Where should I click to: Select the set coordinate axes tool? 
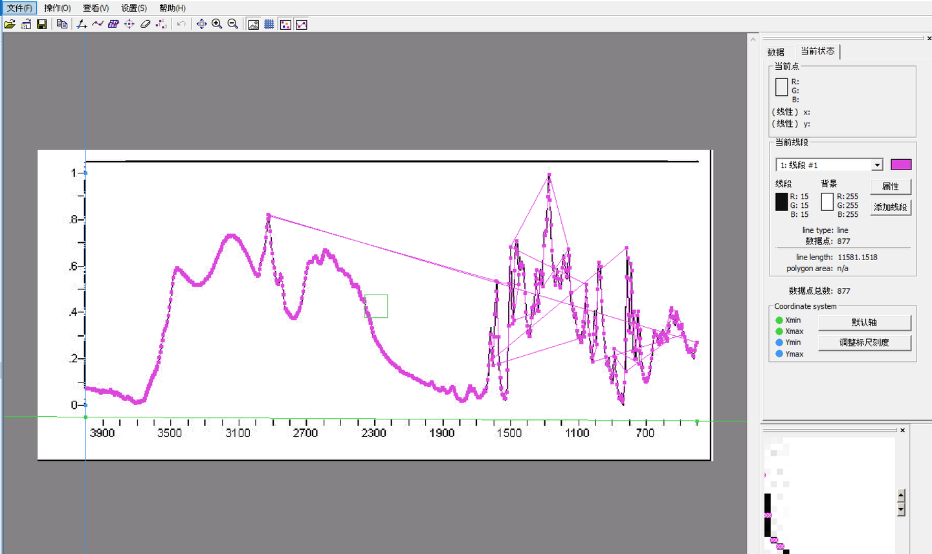[82, 25]
